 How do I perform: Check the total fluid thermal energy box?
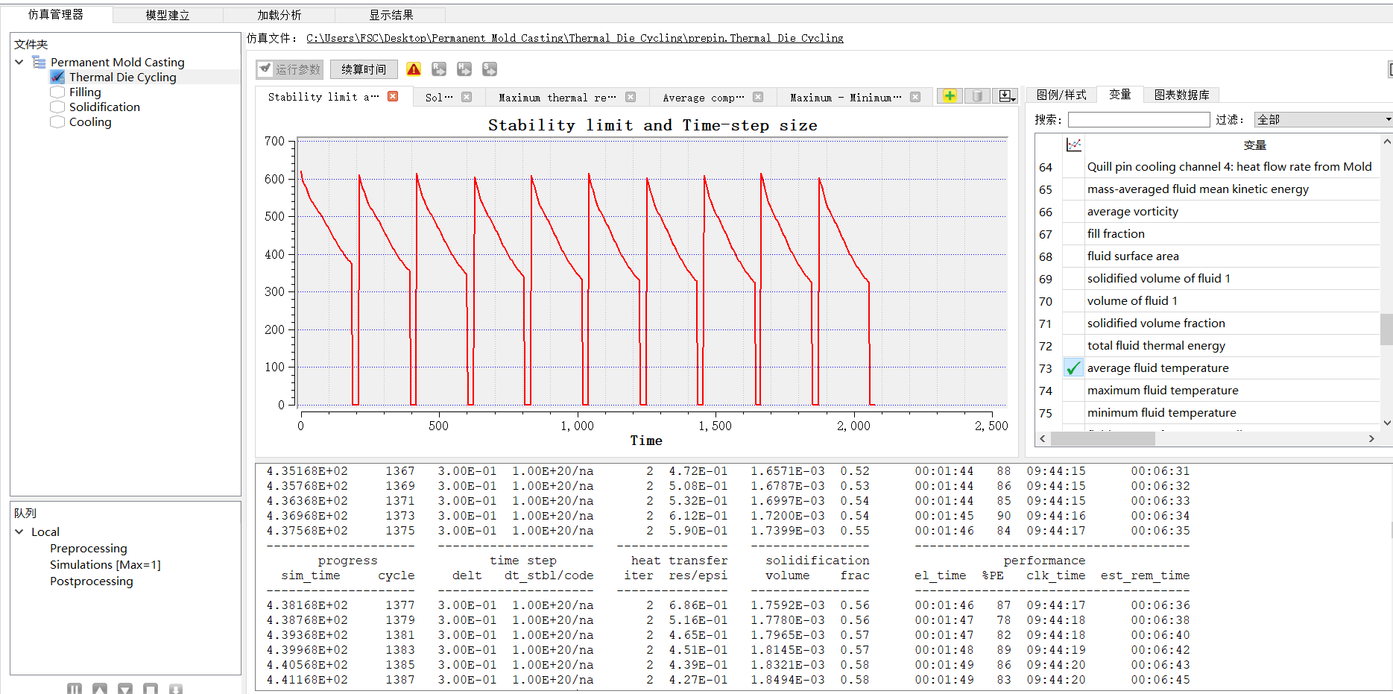(1073, 346)
